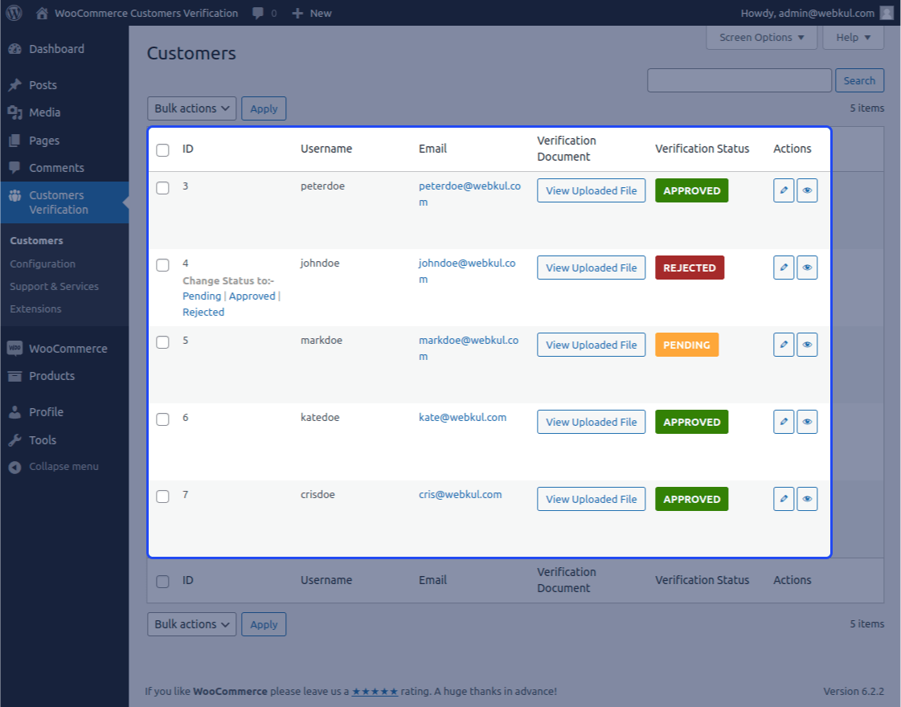Click the view eye icon for crisdoe
This screenshot has height=707, width=901.
pyautogui.click(x=807, y=499)
